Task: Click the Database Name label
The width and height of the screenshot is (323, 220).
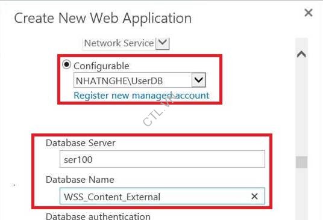Action: (x=80, y=180)
